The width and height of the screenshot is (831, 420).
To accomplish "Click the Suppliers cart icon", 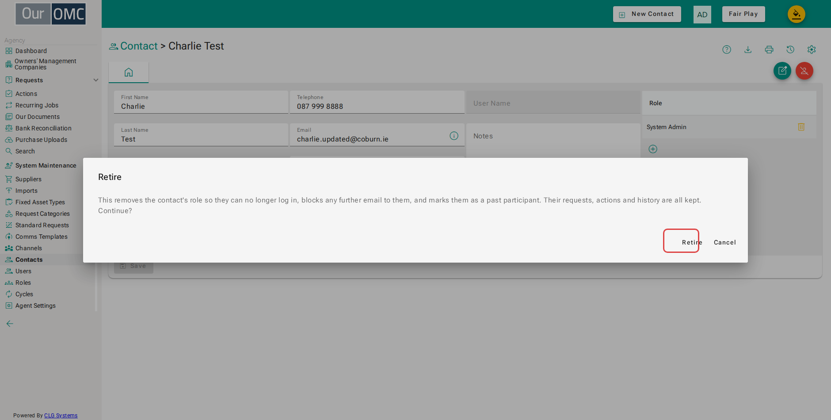I will pyautogui.click(x=9, y=179).
